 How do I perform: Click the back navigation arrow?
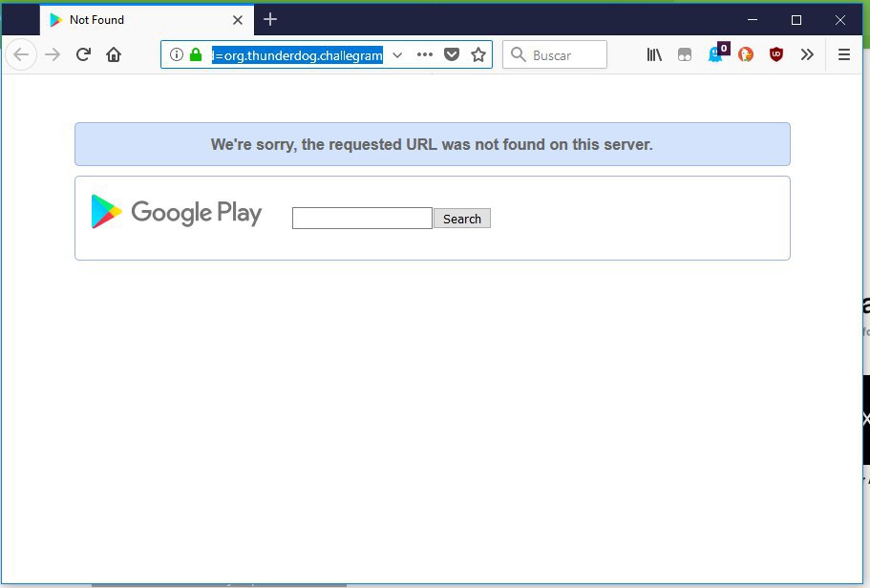coord(21,55)
